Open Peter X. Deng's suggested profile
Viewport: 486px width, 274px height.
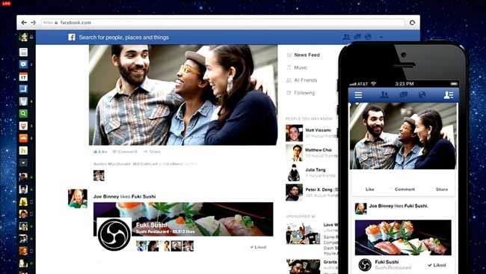(319, 189)
